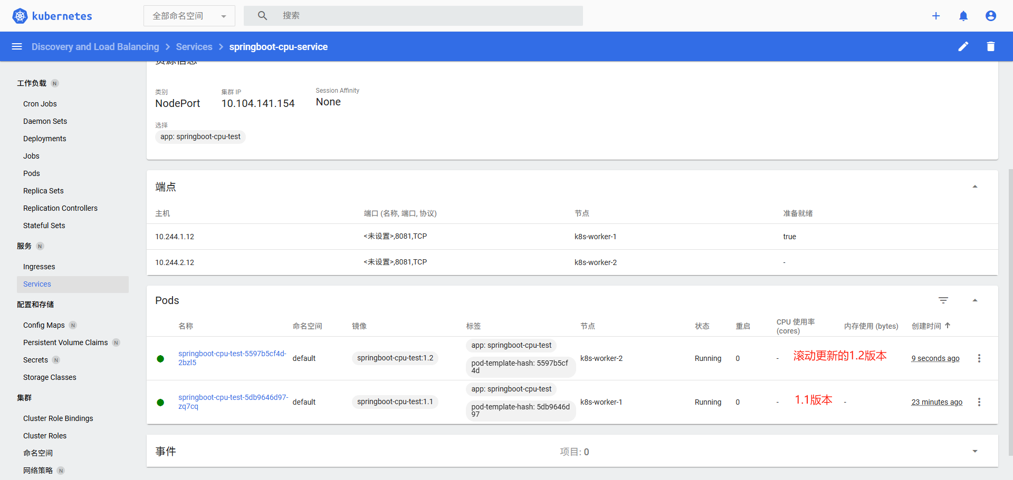1013x480 pixels.
Task: Click the springboot-cpu-test:1.2 image chip
Action: tap(395, 358)
